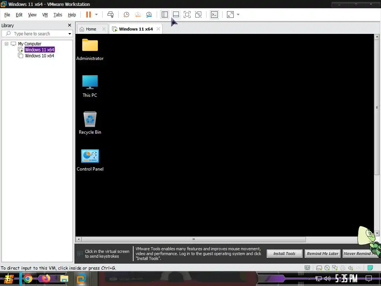The image size is (381, 286).
Task: Click Remind Me Later button
Action: pos(323,254)
